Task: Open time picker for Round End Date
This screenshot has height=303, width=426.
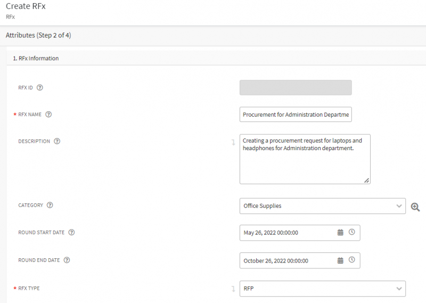Action: (351, 260)
